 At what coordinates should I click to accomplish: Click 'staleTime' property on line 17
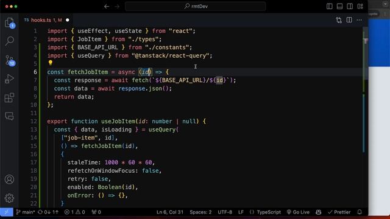[x=83, y=162]
